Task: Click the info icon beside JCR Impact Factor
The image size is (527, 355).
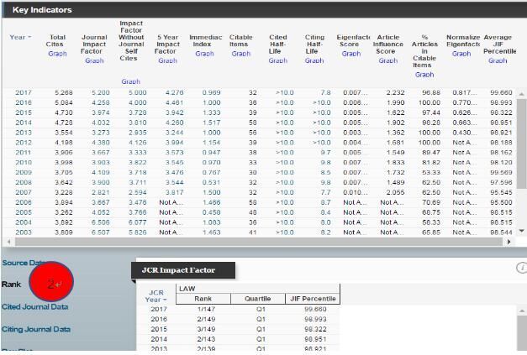Action: point(521,269)
